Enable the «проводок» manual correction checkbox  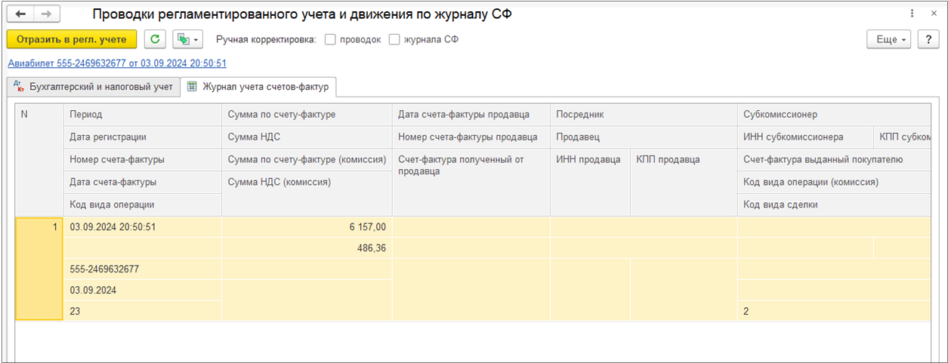click(x=330, y=39)
